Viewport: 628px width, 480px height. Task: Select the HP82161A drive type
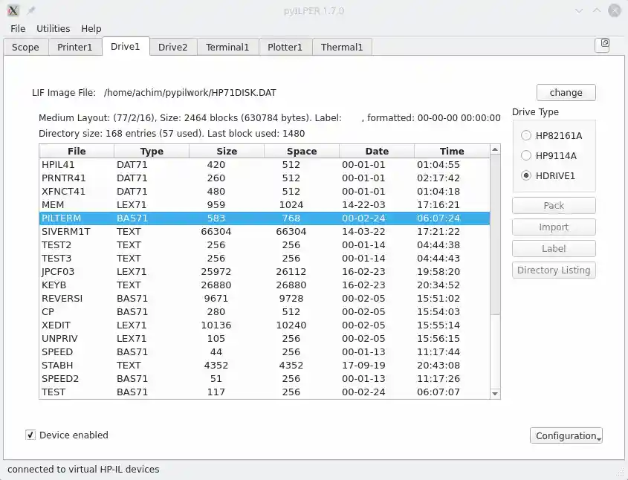[x=526, y=136]
